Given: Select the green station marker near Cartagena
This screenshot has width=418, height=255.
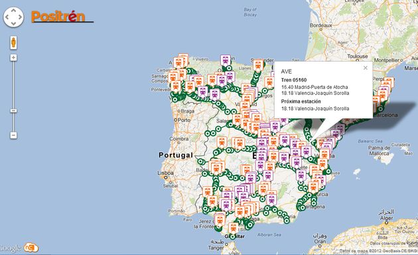Looking at the screenshot, I should coord(302,207).
